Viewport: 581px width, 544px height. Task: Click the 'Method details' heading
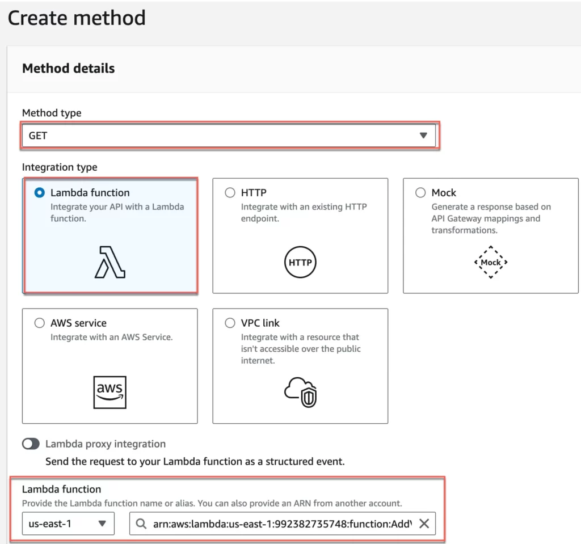69,68
